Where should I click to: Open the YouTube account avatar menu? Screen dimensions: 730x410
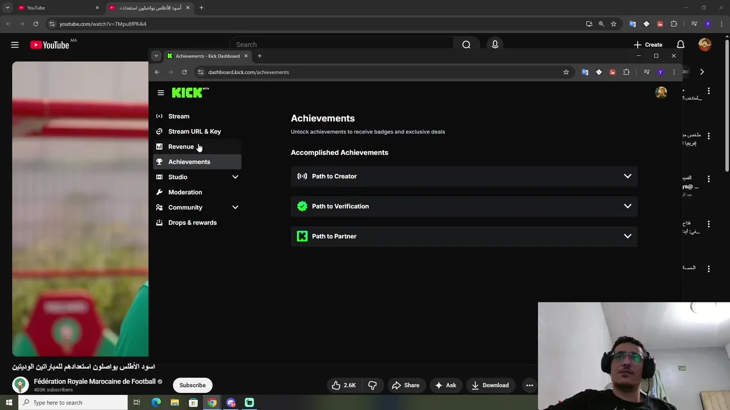click(x=705, y=45)
